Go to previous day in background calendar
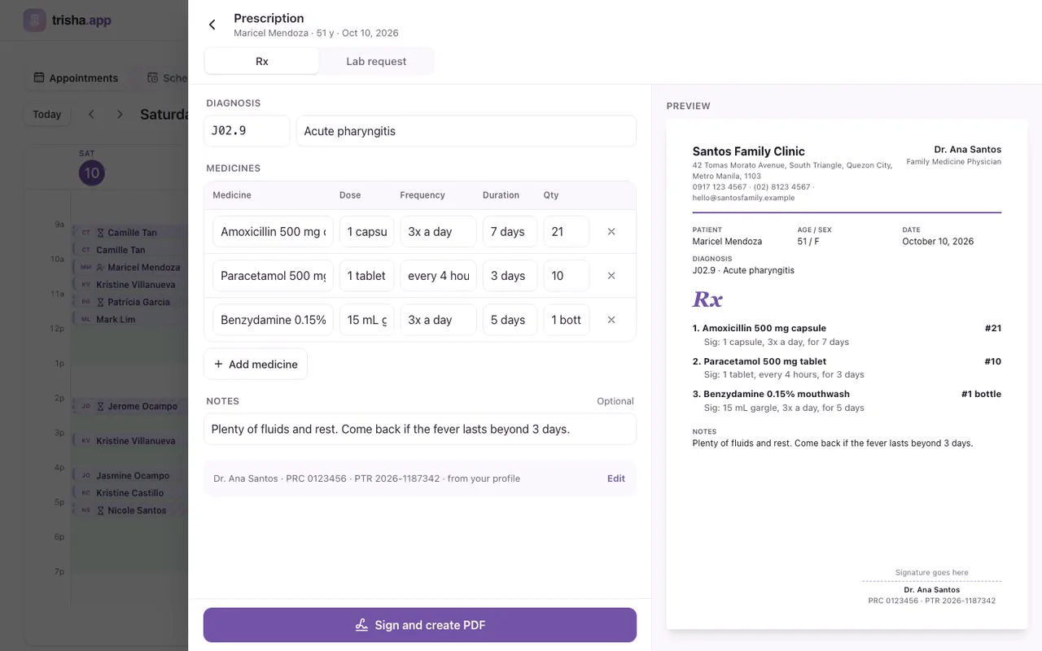The image size is (1042, 651). point(91,114)
